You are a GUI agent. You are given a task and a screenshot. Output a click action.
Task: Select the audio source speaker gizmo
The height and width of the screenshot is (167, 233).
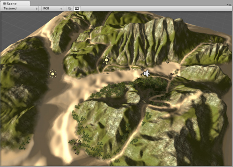[x=147, y=74]
